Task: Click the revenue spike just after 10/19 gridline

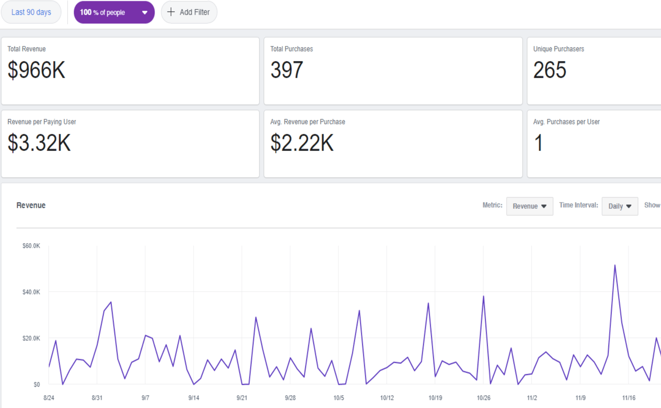Action: coord(428,303)
